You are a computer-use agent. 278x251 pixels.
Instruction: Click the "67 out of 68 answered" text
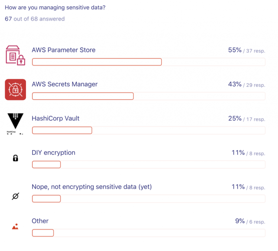coord(35,19)
